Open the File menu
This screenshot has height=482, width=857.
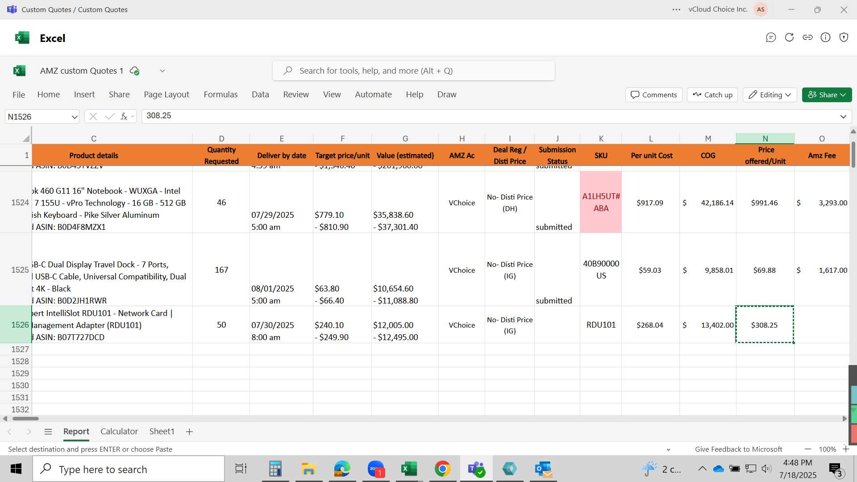(x=19, y=95)
